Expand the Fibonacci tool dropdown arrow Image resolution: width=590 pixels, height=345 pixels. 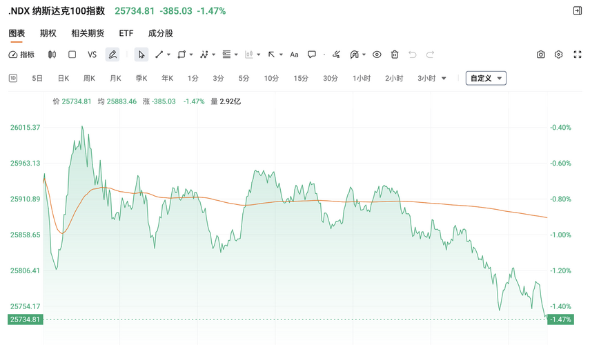click(x=236, y=55)
